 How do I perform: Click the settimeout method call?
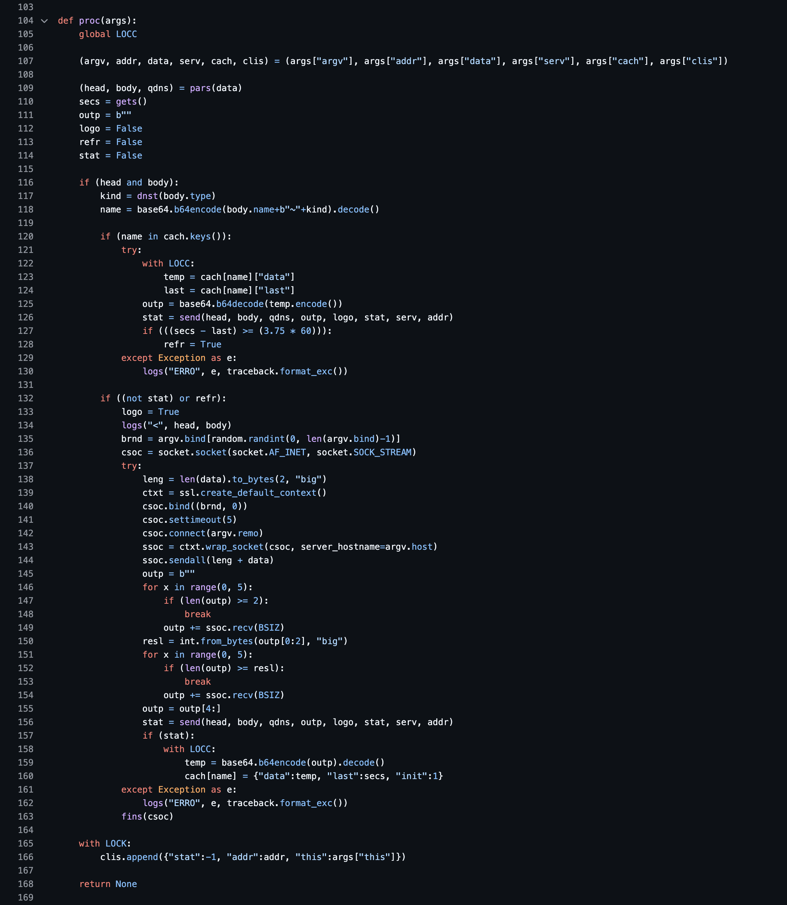(x=195, y=520)
